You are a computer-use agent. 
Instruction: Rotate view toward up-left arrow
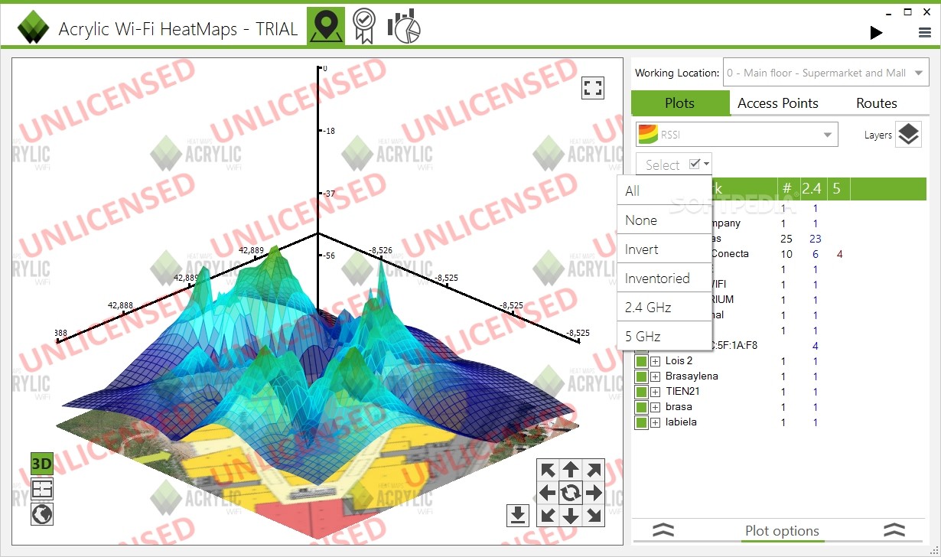coord(548,470)
